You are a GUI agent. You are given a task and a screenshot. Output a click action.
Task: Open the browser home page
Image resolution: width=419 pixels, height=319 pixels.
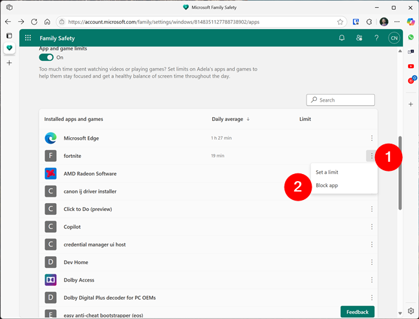(x=47, y=21)
